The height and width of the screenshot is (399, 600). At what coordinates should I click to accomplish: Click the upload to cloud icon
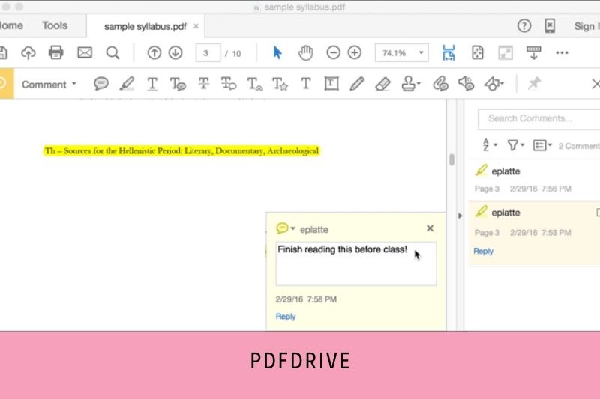click(x=28, y=52)
